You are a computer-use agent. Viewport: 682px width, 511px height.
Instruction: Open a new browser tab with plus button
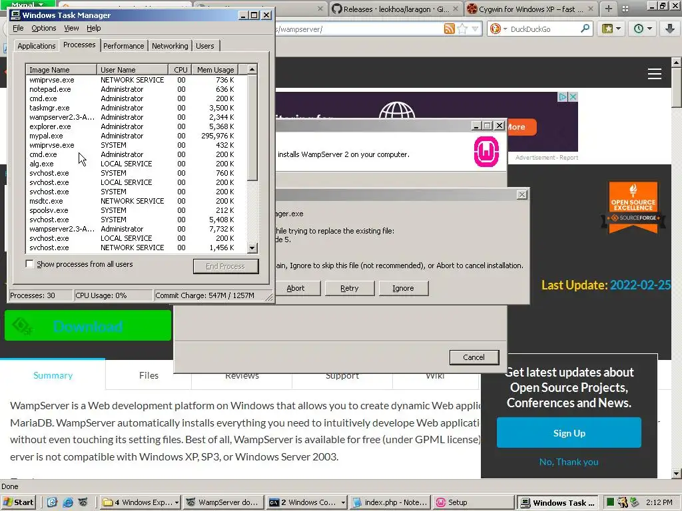pyautogui.click(x=609, y=9)
